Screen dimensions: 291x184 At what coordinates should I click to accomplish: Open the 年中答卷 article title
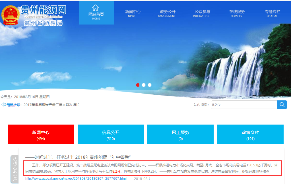pyautogui.click(x=78, y=157)
